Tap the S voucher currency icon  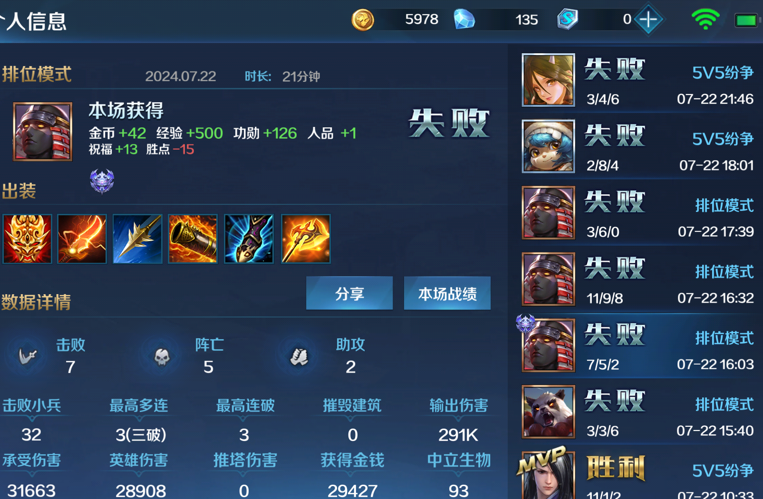(567, 19)
